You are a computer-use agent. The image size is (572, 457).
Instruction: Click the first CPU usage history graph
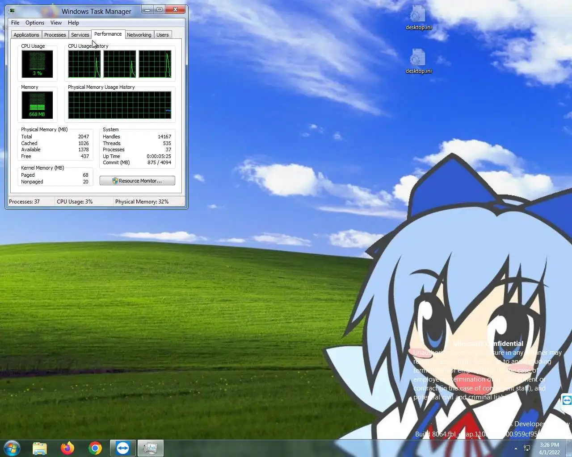84,64
